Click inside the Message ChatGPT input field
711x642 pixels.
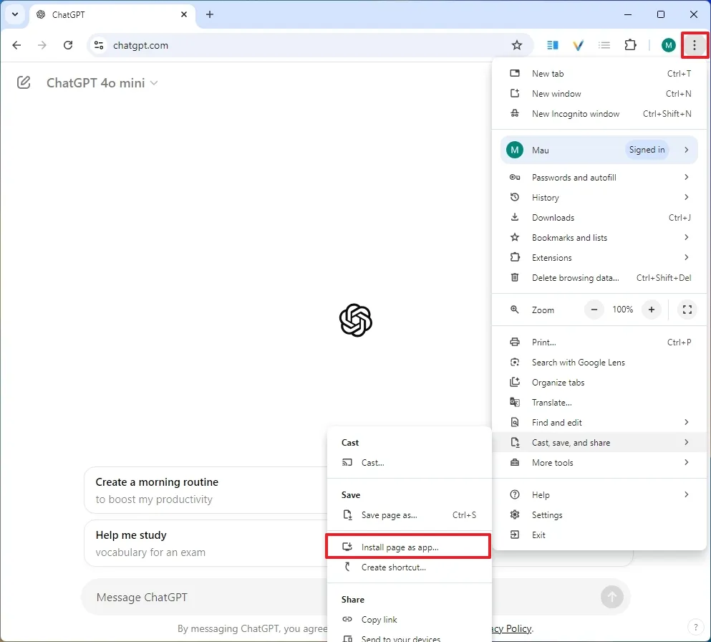click(215, 596)
